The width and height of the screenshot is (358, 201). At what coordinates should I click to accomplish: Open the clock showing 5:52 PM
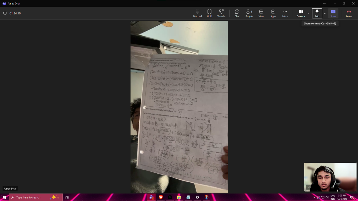[x=342, y=197]
